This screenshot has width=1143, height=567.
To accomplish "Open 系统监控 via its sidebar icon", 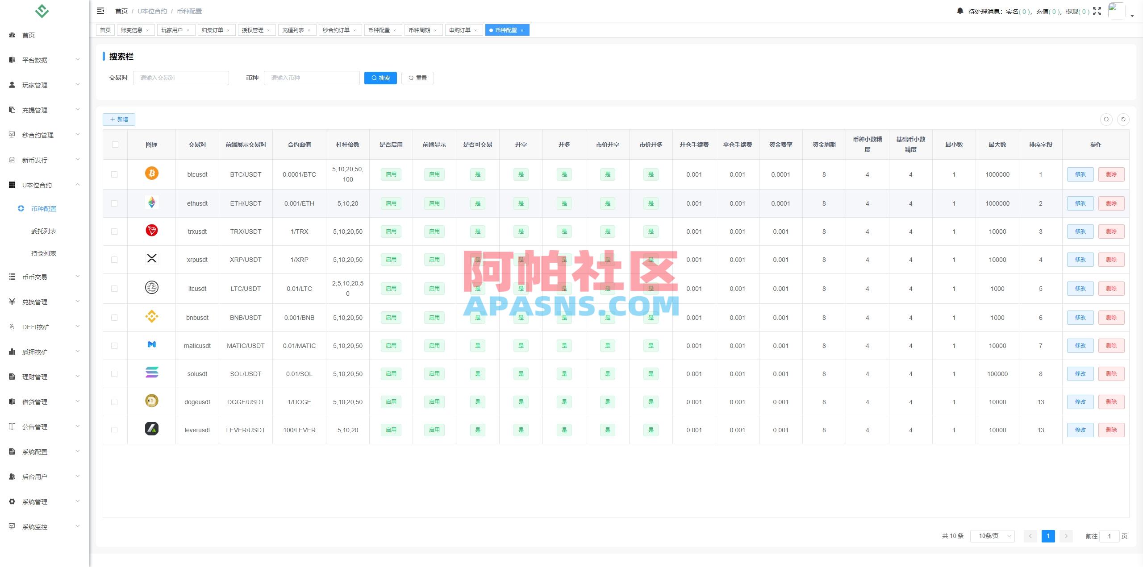I will pyautogui.click(x=12, y=526).
